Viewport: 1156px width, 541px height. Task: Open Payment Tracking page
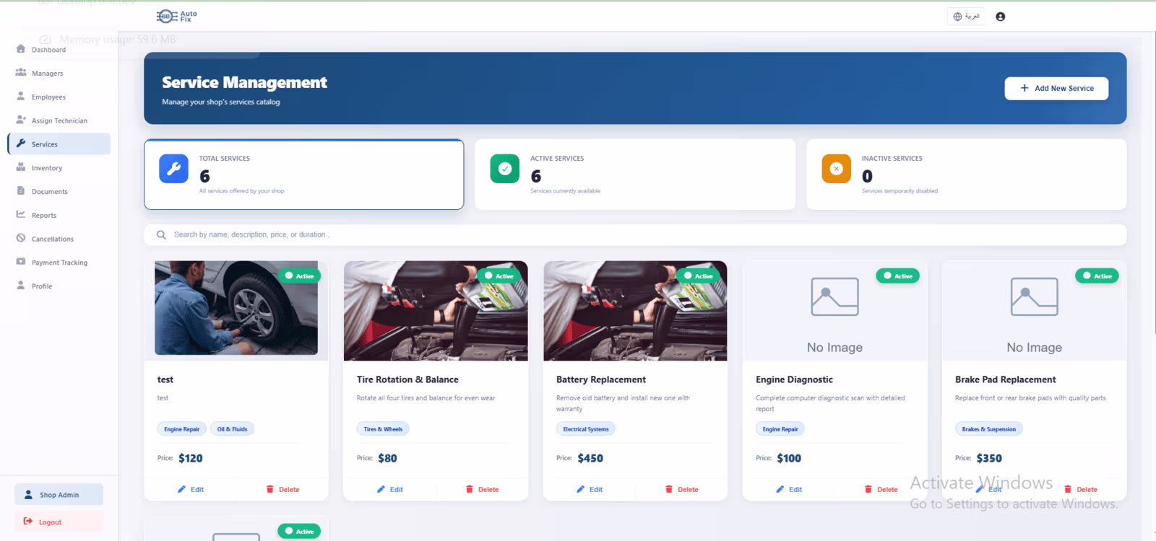(x=59, y=263)
